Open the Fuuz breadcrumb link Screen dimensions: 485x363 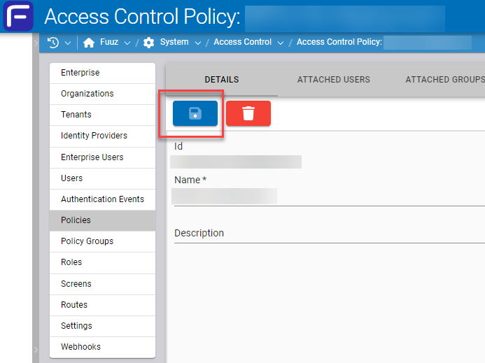[109, 42]
